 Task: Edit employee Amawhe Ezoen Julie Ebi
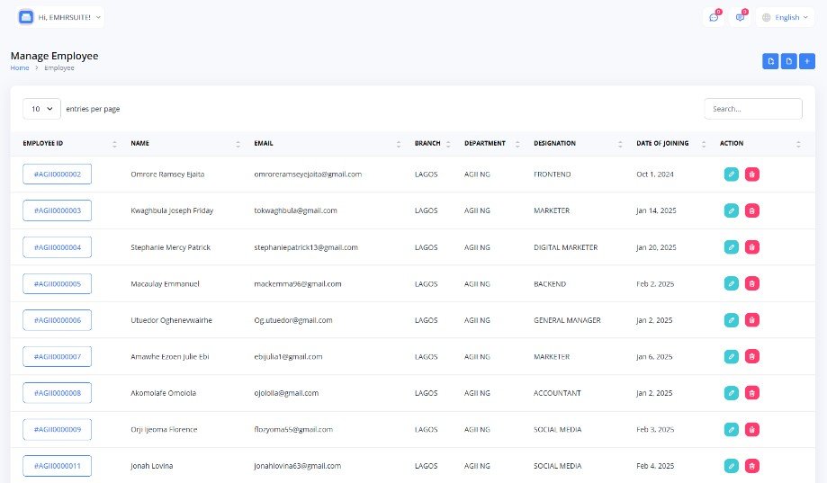coord(731,356)
